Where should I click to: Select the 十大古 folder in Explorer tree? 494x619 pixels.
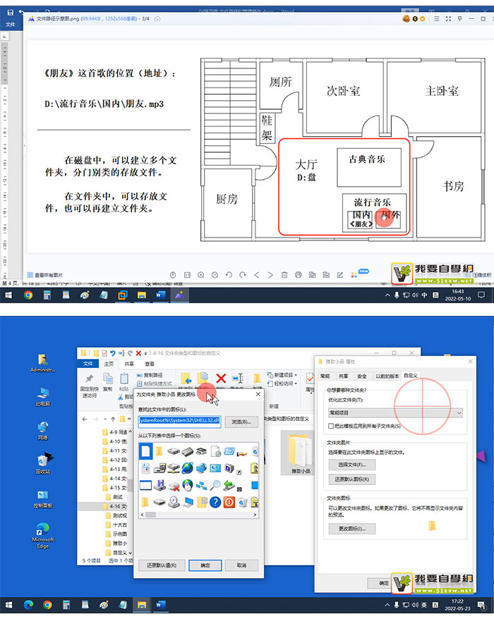point(116,525)
